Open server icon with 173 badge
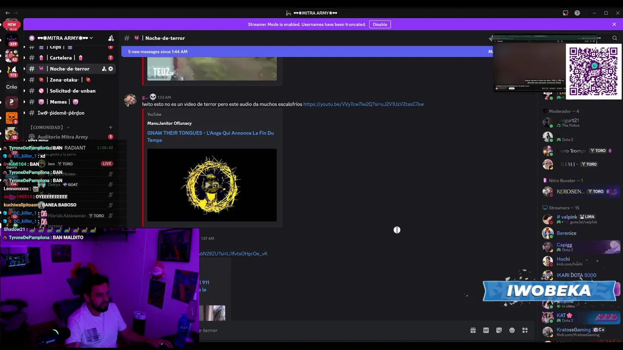The width and height of the screenshot is (623, 350). coord(12,71)
